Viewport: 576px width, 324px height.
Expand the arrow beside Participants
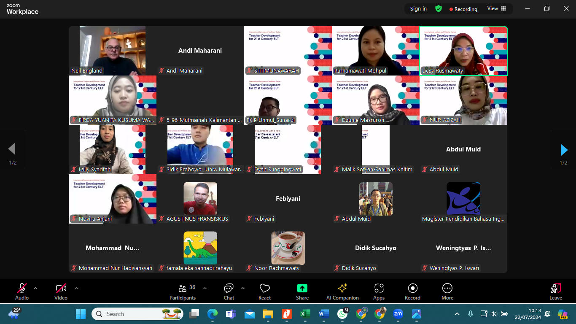[x=205, y=289]
